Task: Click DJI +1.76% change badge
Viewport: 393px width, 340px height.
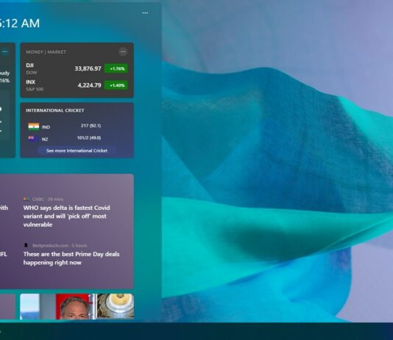Action: pyautogui.click(x=116, y=68)
